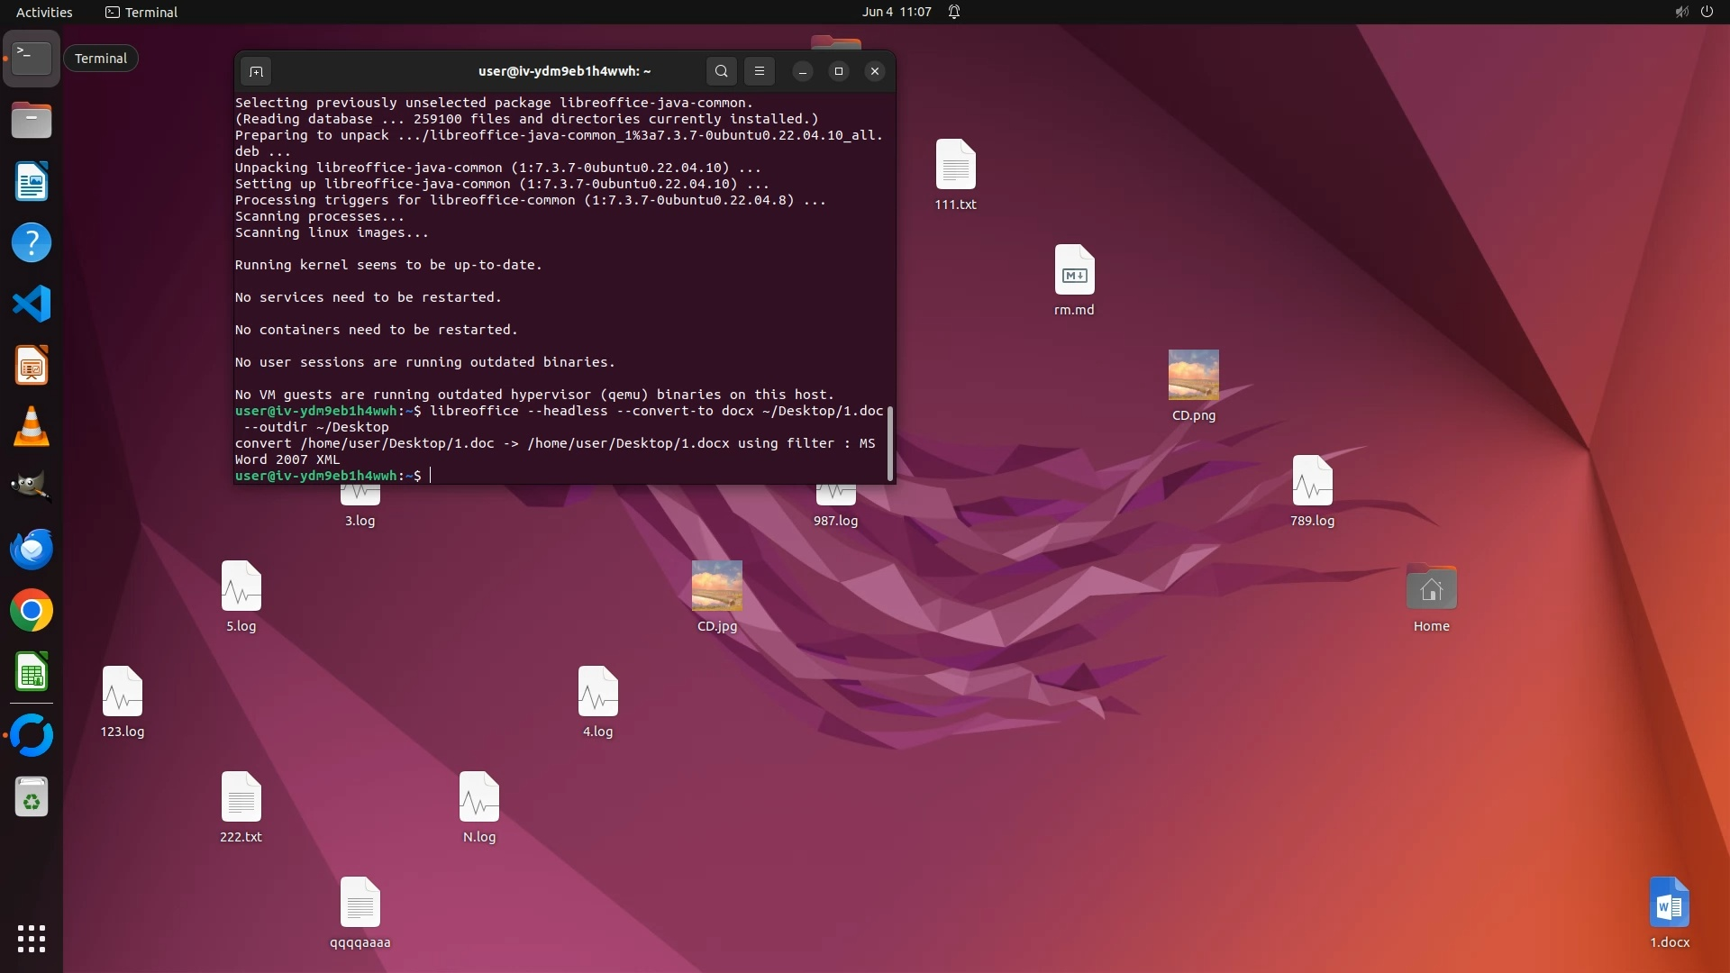Click the terminal's vertical scrollbar
The height and width of the screenshot is (973, 1730).
coord(890,441)
